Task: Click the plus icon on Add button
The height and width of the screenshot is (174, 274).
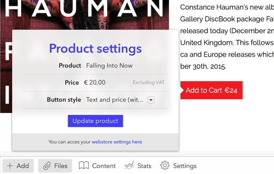Action: click(10, 166)
